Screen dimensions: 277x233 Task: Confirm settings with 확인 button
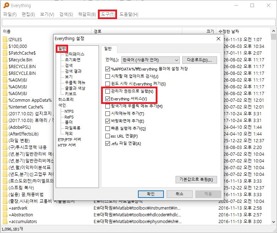pyautogui.click(x=151, y=194)
